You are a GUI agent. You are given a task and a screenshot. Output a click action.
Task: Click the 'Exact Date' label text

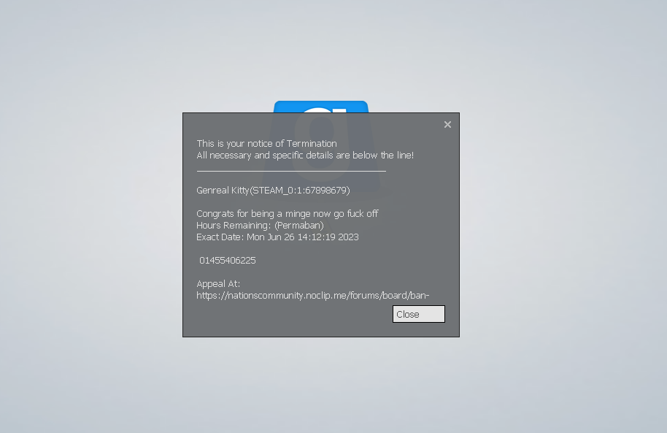[220, 237]
